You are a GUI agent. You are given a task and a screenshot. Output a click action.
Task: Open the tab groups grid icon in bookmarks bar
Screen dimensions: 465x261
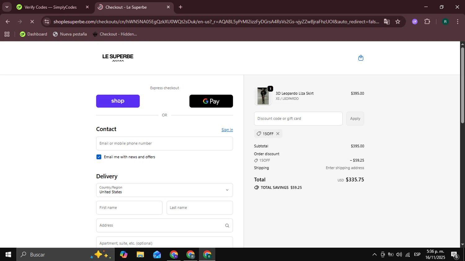point(7,34)
